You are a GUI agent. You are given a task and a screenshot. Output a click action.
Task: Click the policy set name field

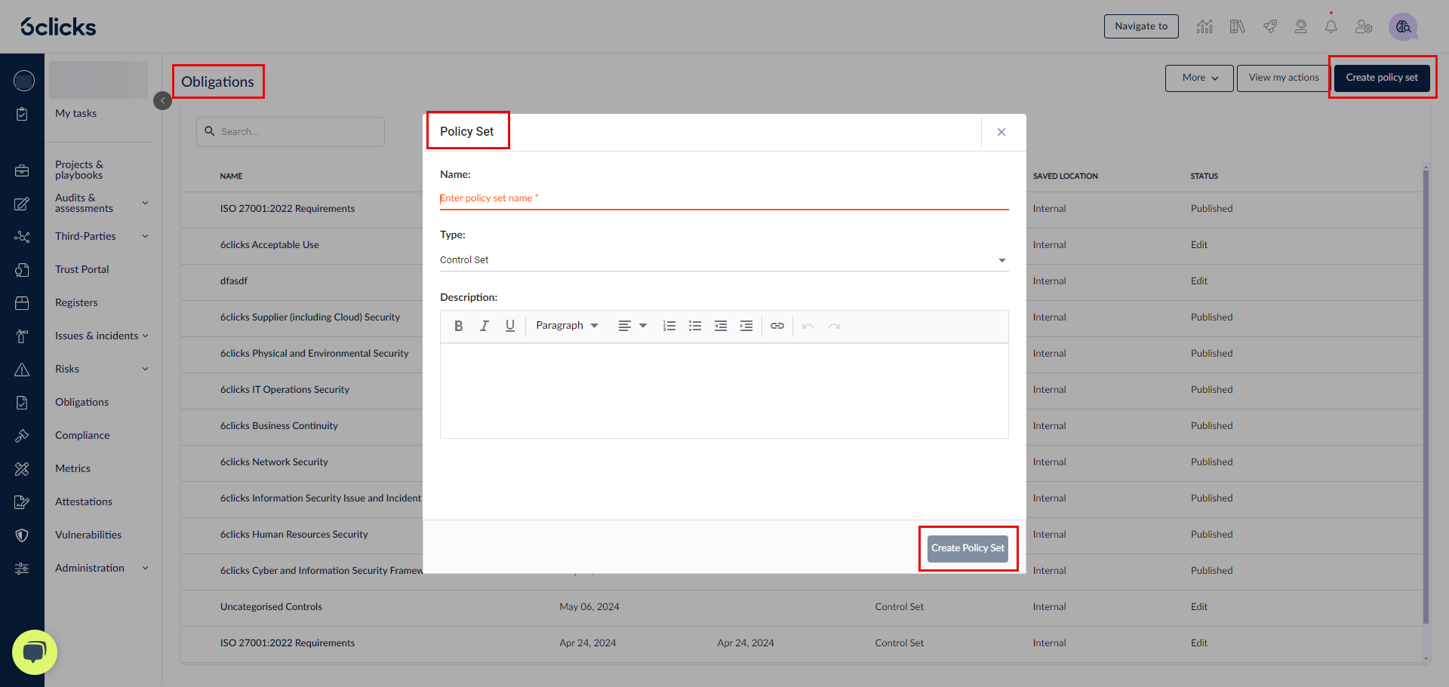click(724, 198)
